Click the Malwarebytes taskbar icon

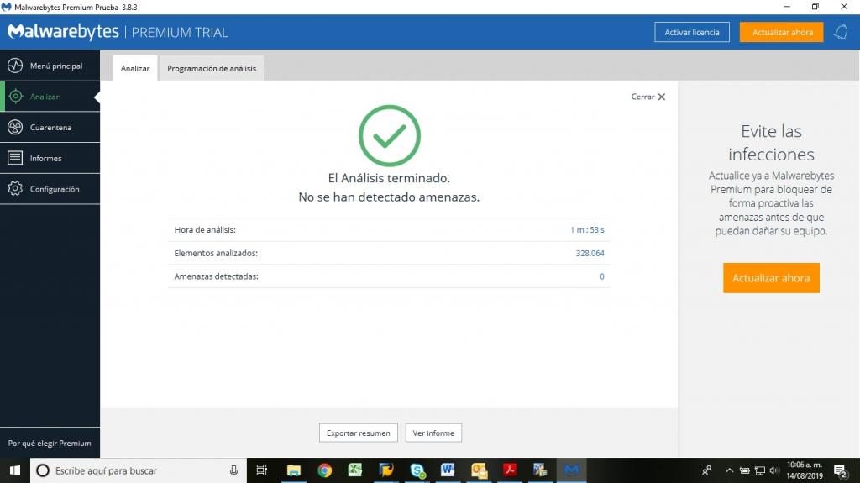point(571,470)
